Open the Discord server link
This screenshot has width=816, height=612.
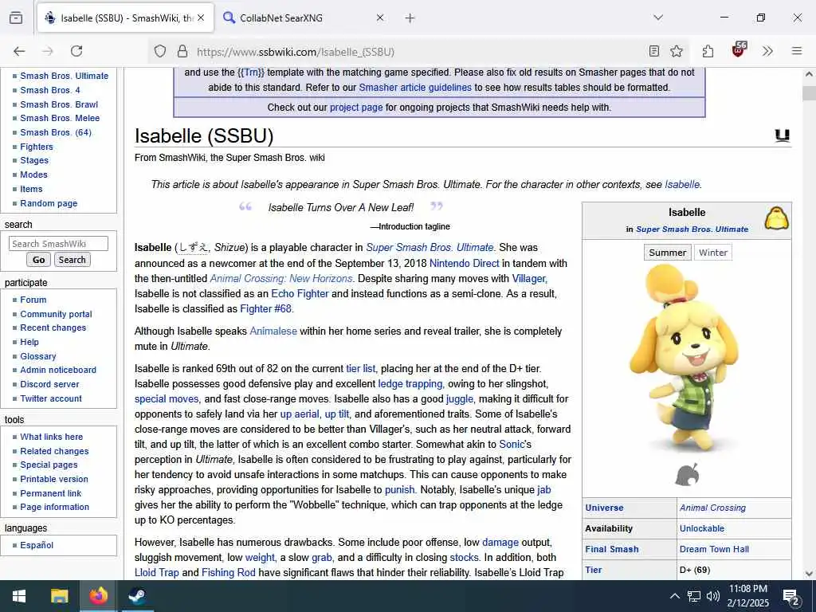click(x=49, y=384)
